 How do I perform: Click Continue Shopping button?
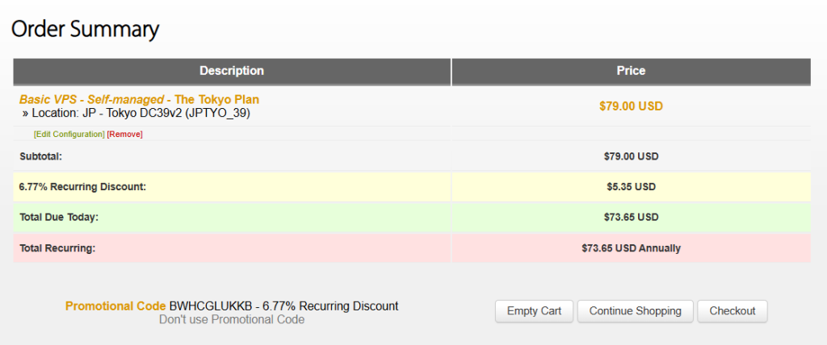(636, 311)
